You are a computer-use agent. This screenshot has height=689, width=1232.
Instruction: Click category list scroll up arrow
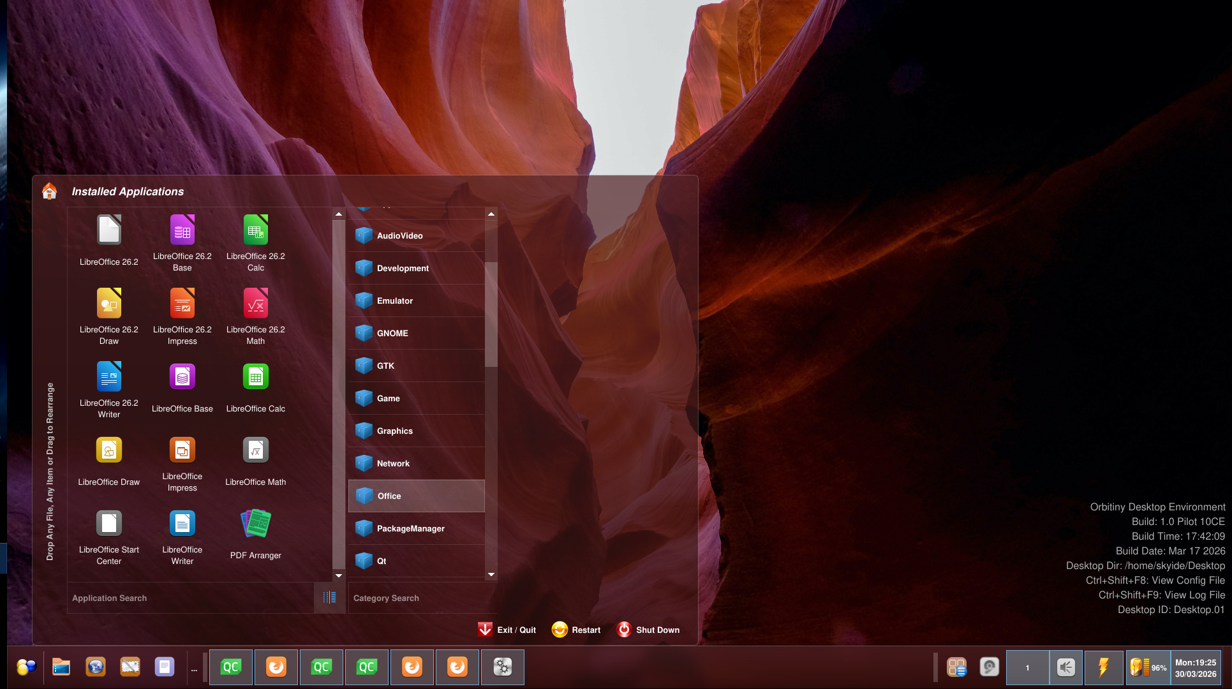tap(491, 214)
